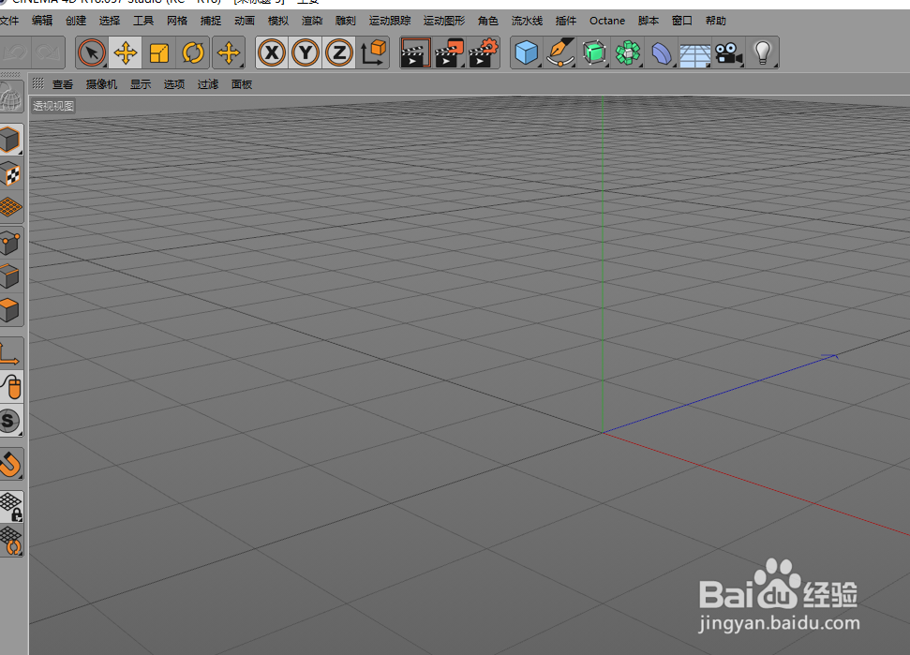Render the active view
910x655 pixels.
(415, 52)
